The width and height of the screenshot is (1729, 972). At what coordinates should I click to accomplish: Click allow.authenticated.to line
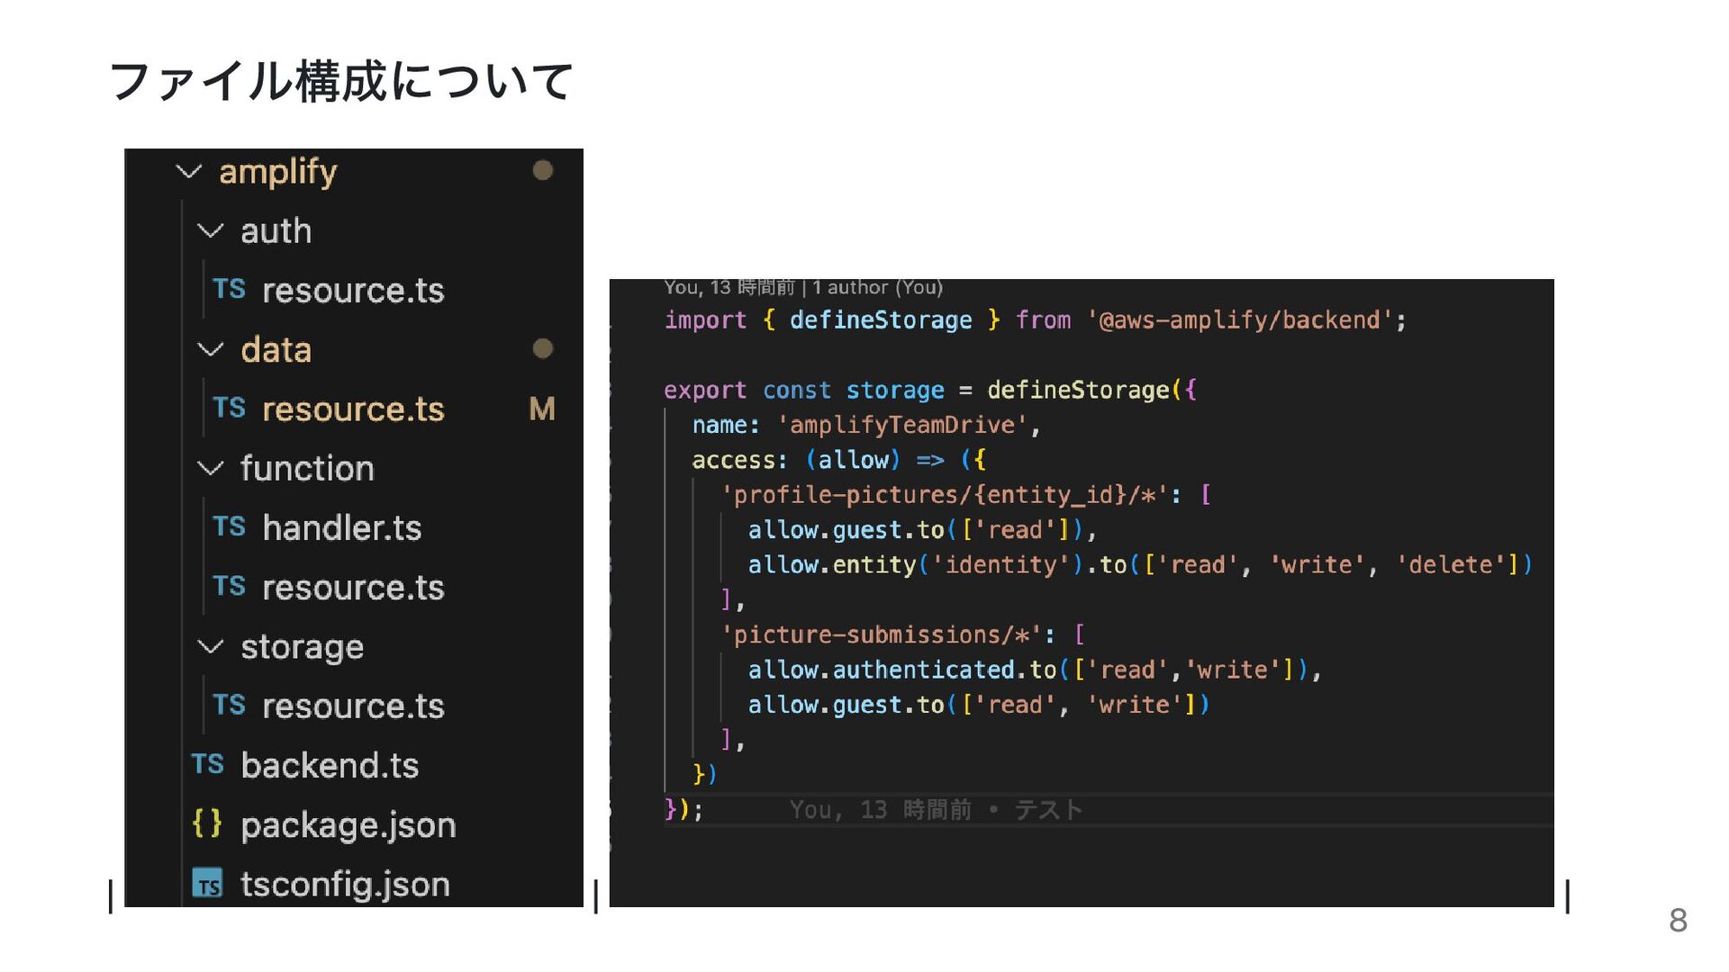pos(1034,670)
